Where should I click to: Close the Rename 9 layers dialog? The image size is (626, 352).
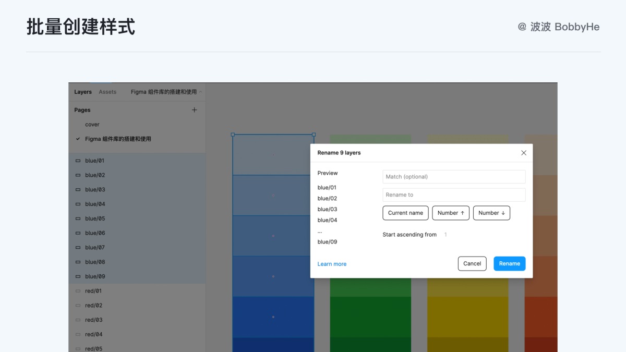[524, 153]
